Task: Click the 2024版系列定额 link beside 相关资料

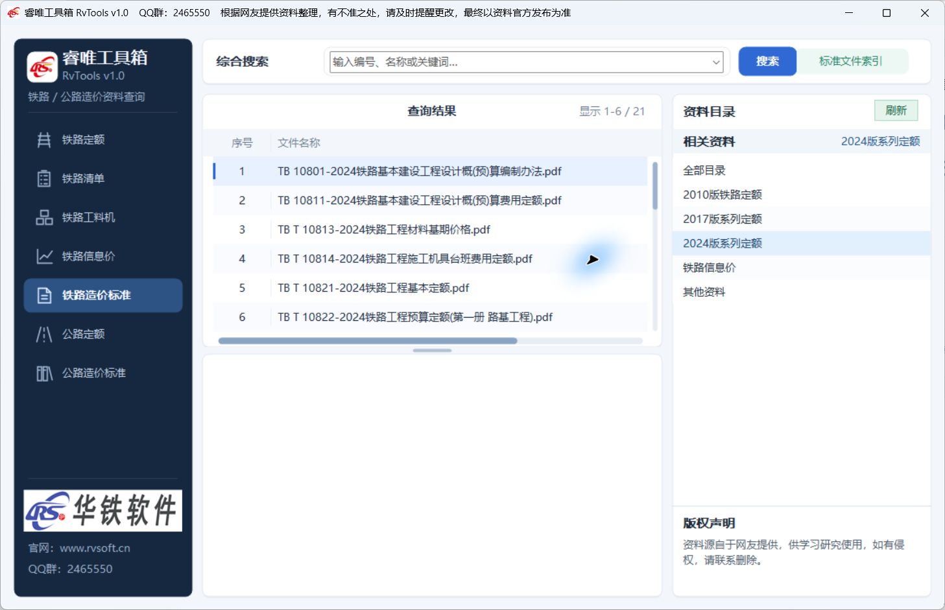Action: point(880,141)
